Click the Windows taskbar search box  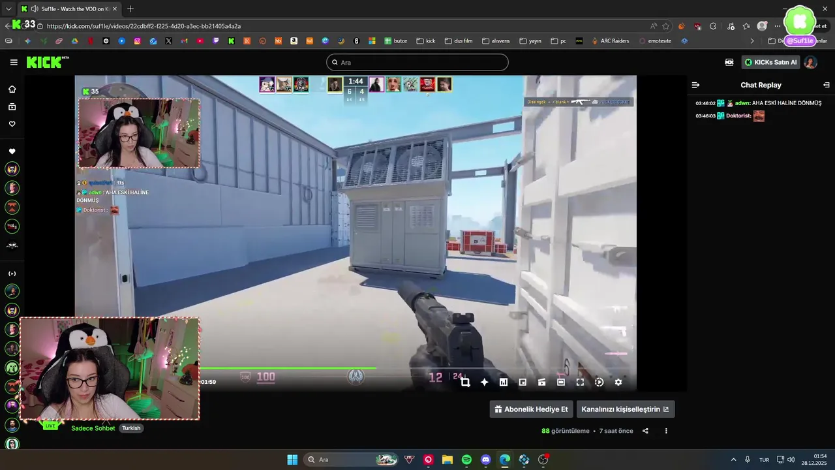(x=352, y=460)
